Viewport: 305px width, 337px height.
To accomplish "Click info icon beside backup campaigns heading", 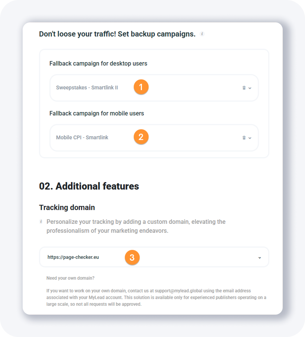I will coord(202,34).
